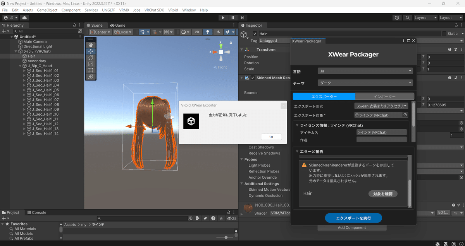
Task: Open the Hierarchy search-by-type icon
Action: click(x=80, y=31)
